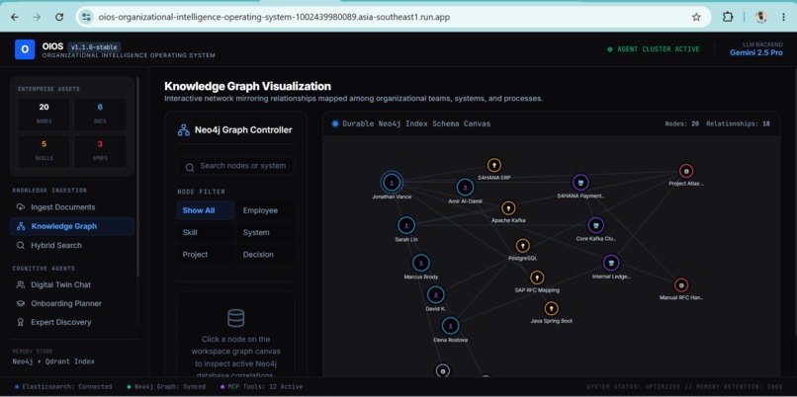Click the Search nodes or system field
Screen dimensions: 797x397
(236, 166)
